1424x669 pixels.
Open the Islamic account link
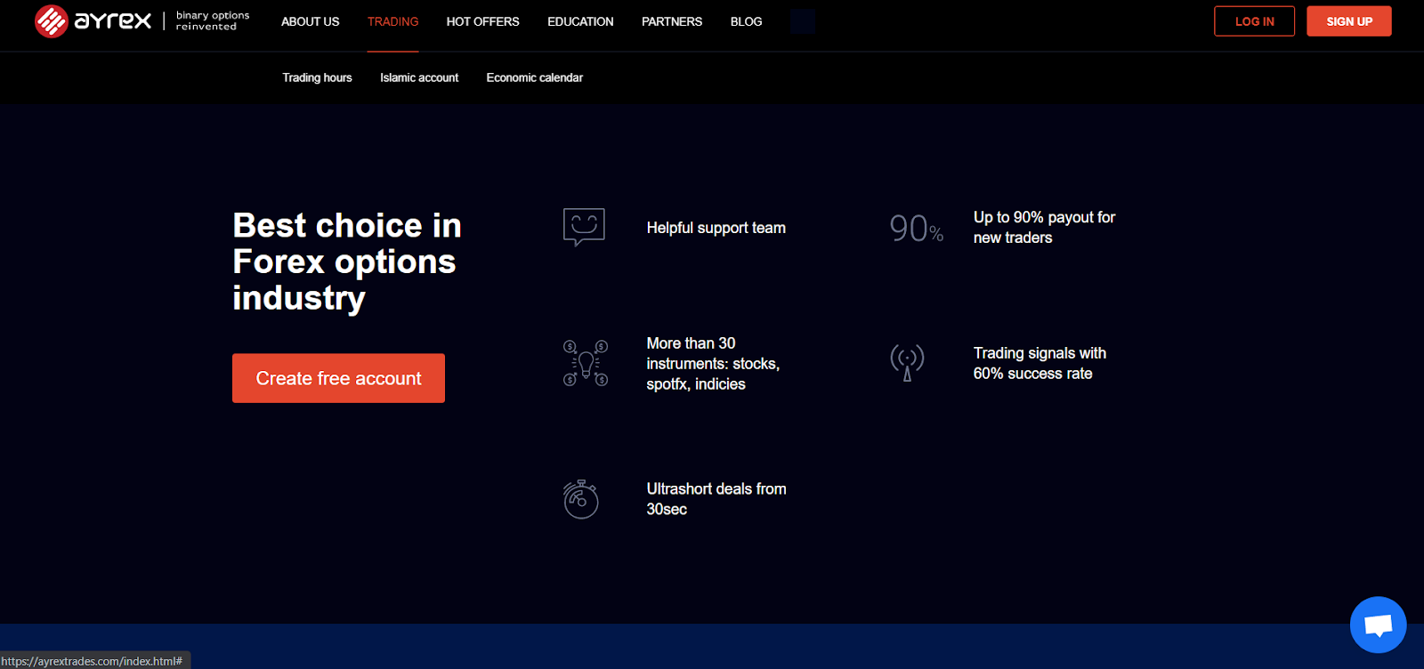[x=419, y=77]
